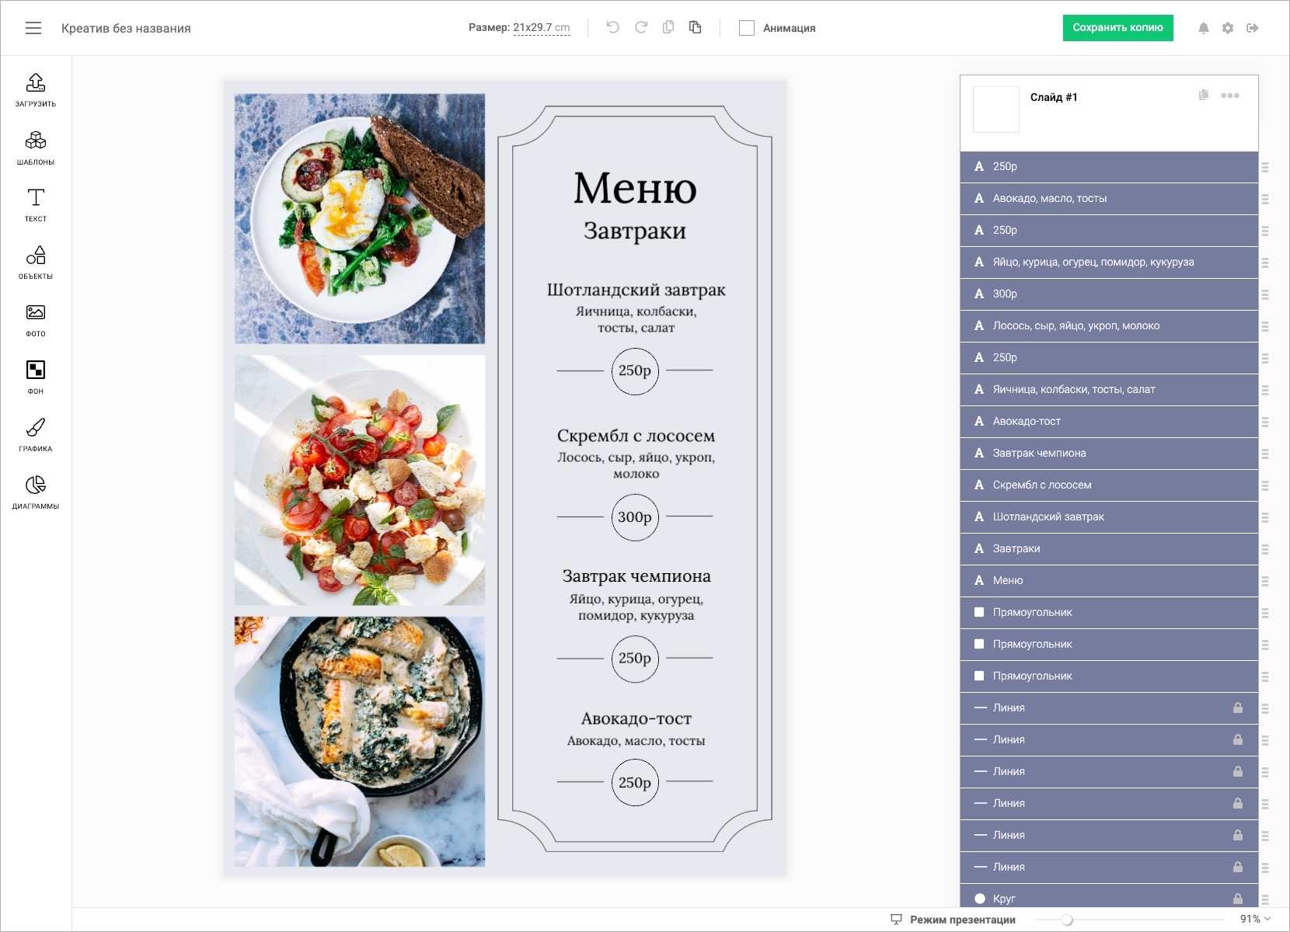Open Slide #1 three-dots options menu

pyautogui.click(x=1230, y=96)
